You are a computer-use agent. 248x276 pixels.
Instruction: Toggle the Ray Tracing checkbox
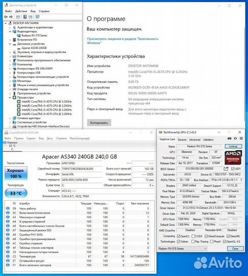click(193, 241)
